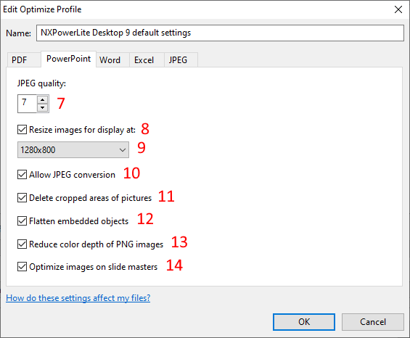Disable Flatten embedded objects option
The image size is (410, 338).
point(22,221)
